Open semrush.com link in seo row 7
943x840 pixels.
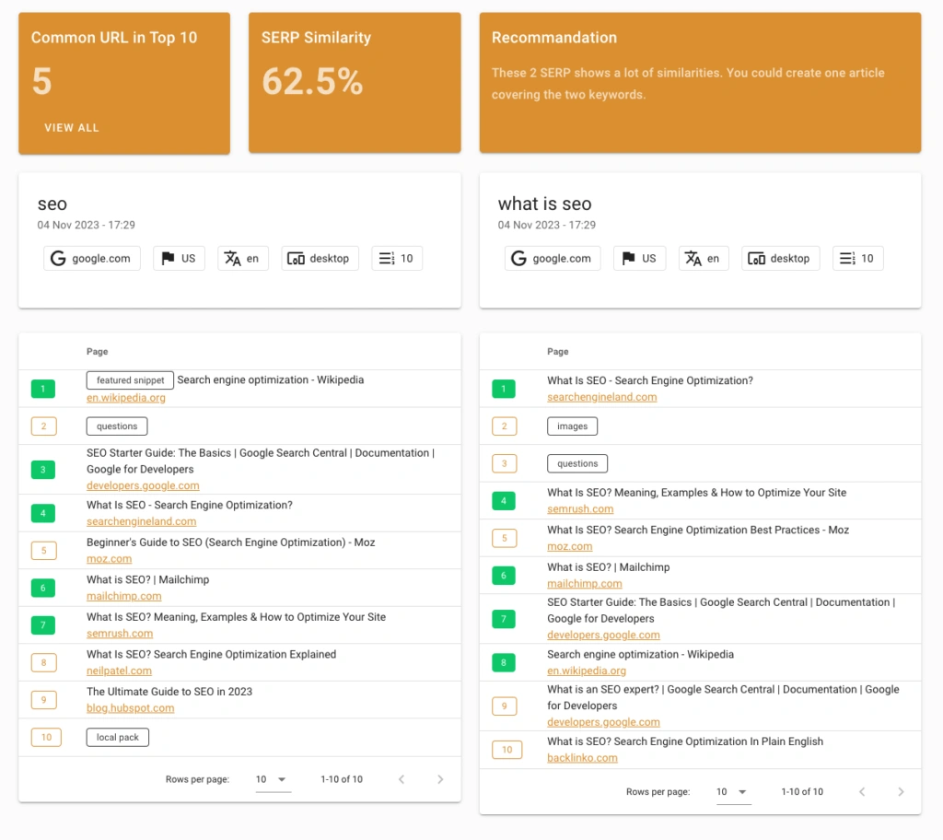pyautogui.click(x=120, y=634)
